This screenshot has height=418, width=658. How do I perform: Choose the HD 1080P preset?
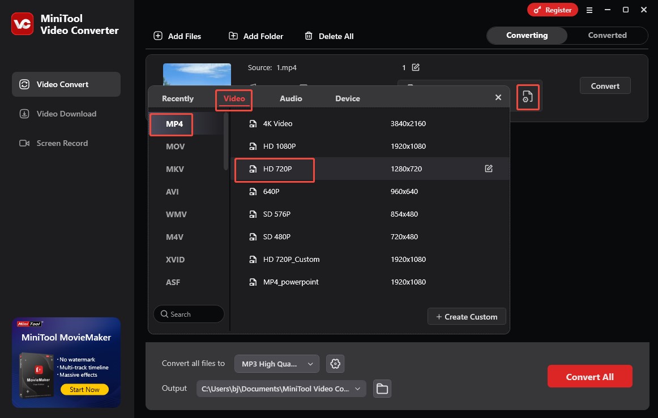(370, 146)
